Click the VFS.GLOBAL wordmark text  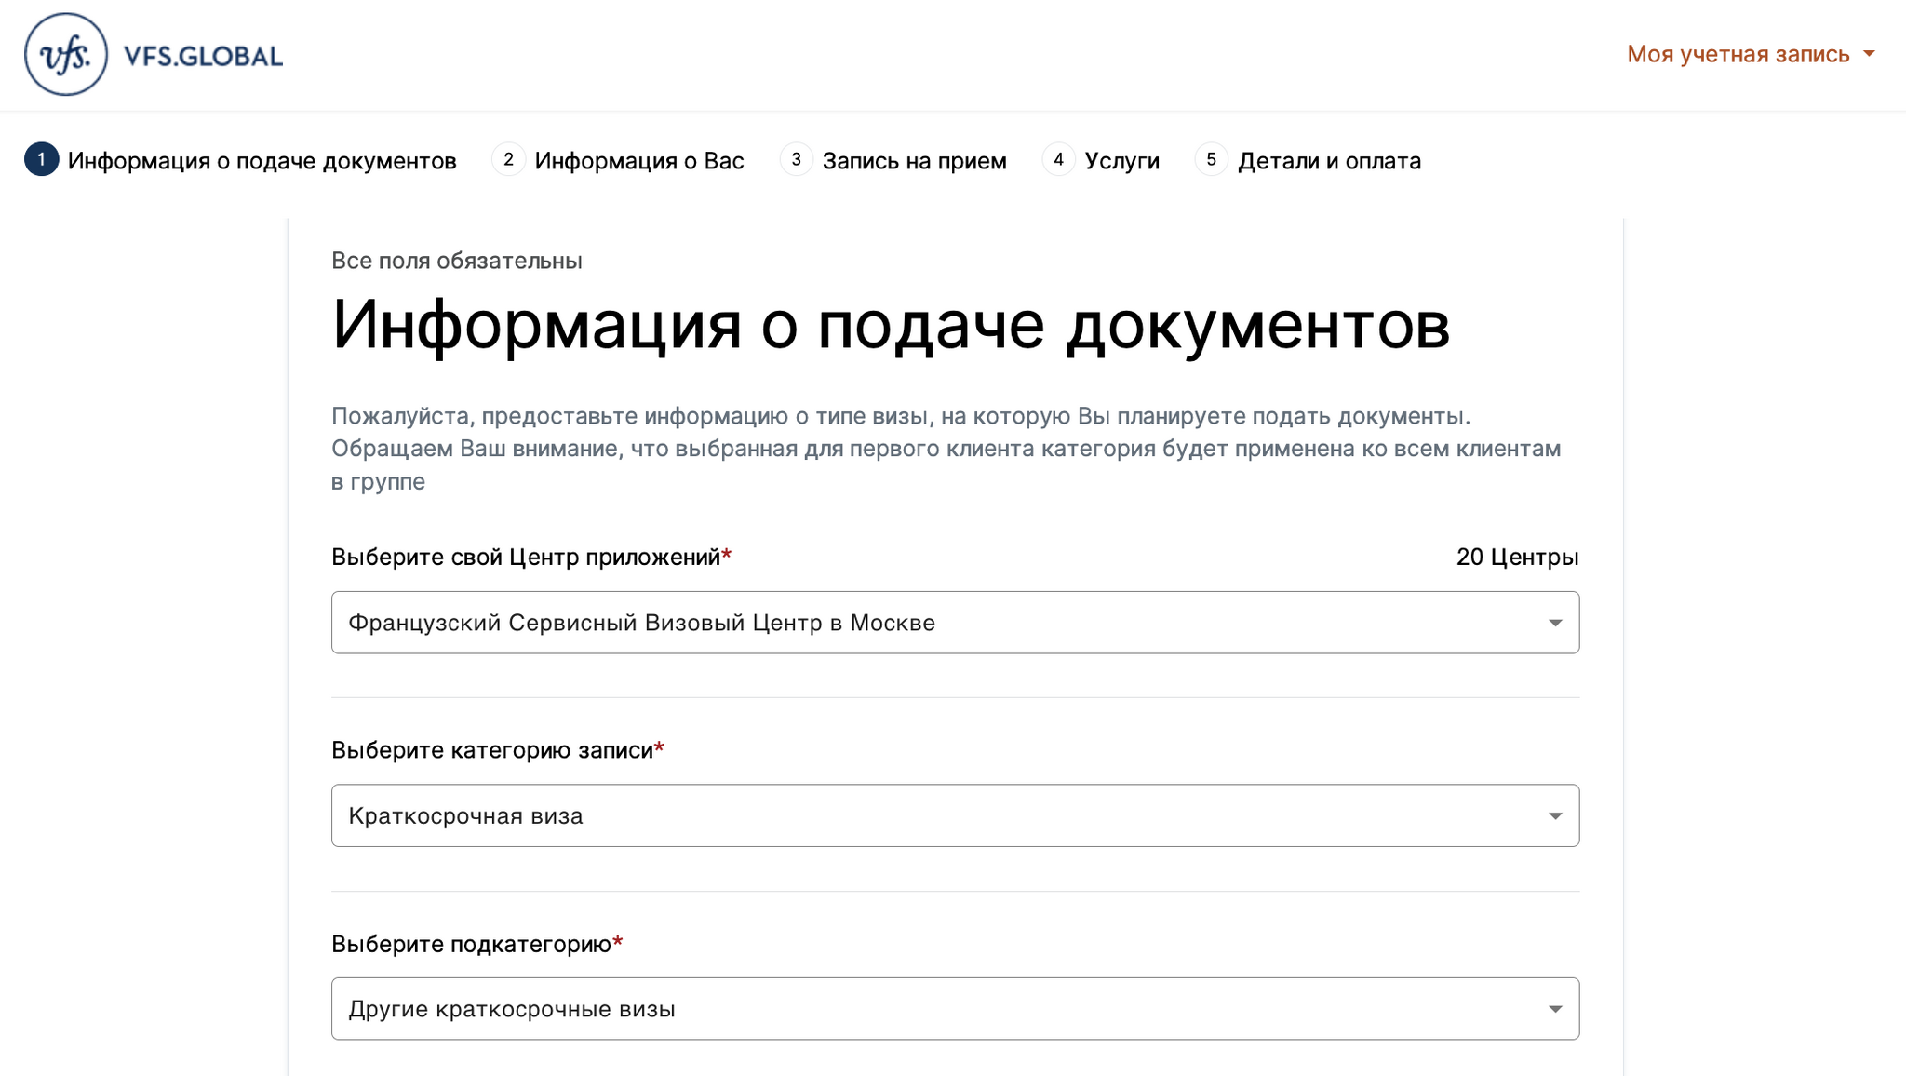click(x=203, y=57)
